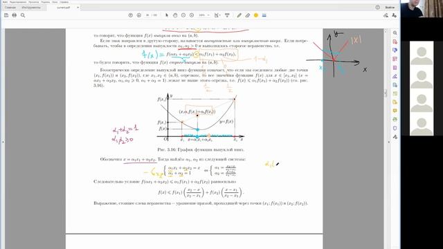Click the presenter webcam video thumbnail
The image size is (443, 249).
422,9
